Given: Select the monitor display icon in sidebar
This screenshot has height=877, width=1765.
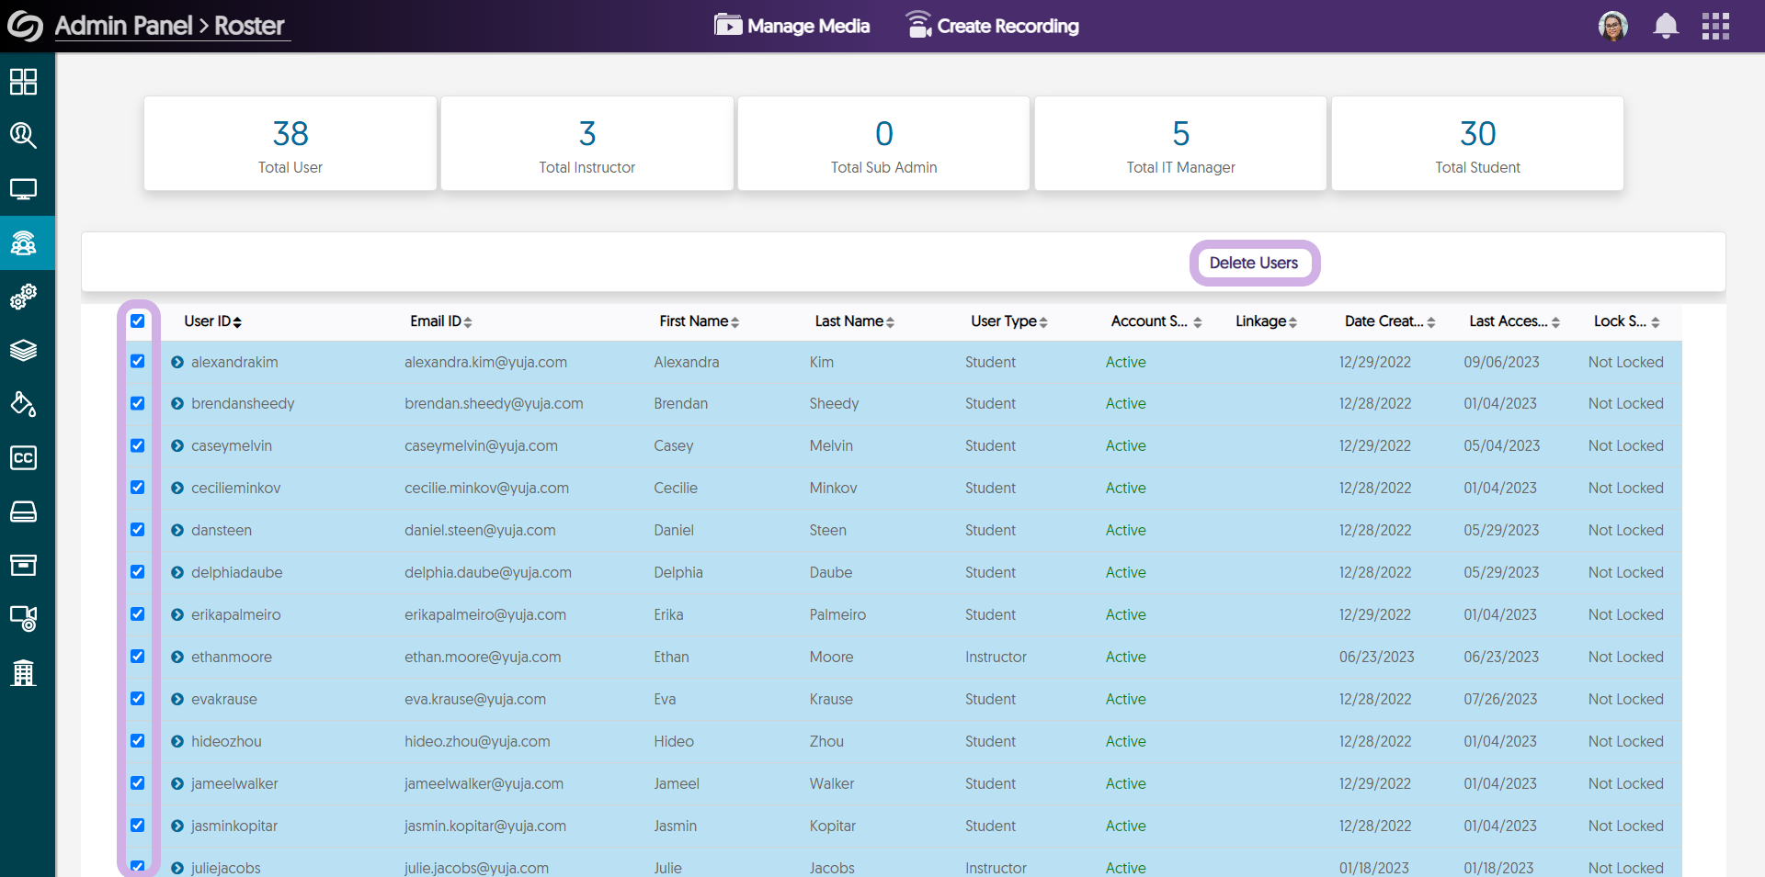Looking at the screenshot, I should 23,189.
